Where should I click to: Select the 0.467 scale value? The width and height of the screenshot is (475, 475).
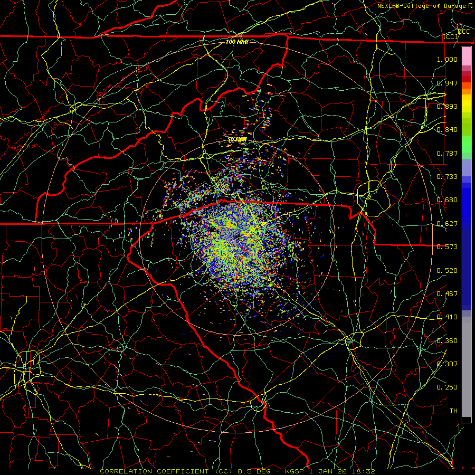(447, 294)
